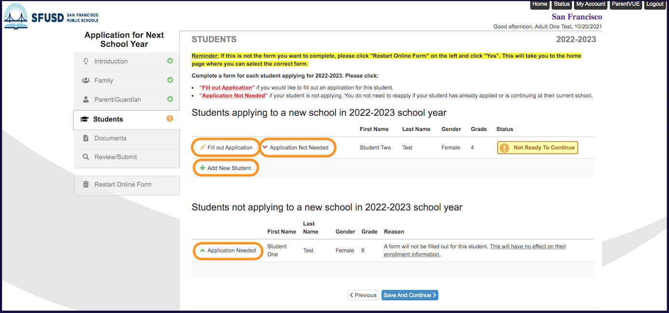
Task: Move Student One up with Application Needed
Action: click(228, 250)
